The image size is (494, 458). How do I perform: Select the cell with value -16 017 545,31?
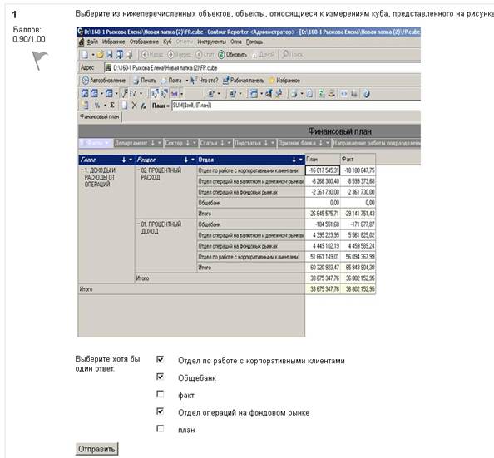point(323,170)
